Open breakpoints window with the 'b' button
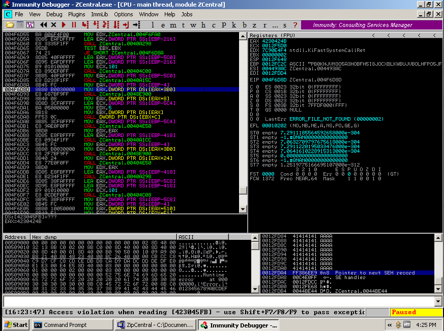The height and width of the screenshot is (331, 444). point(244,24)
